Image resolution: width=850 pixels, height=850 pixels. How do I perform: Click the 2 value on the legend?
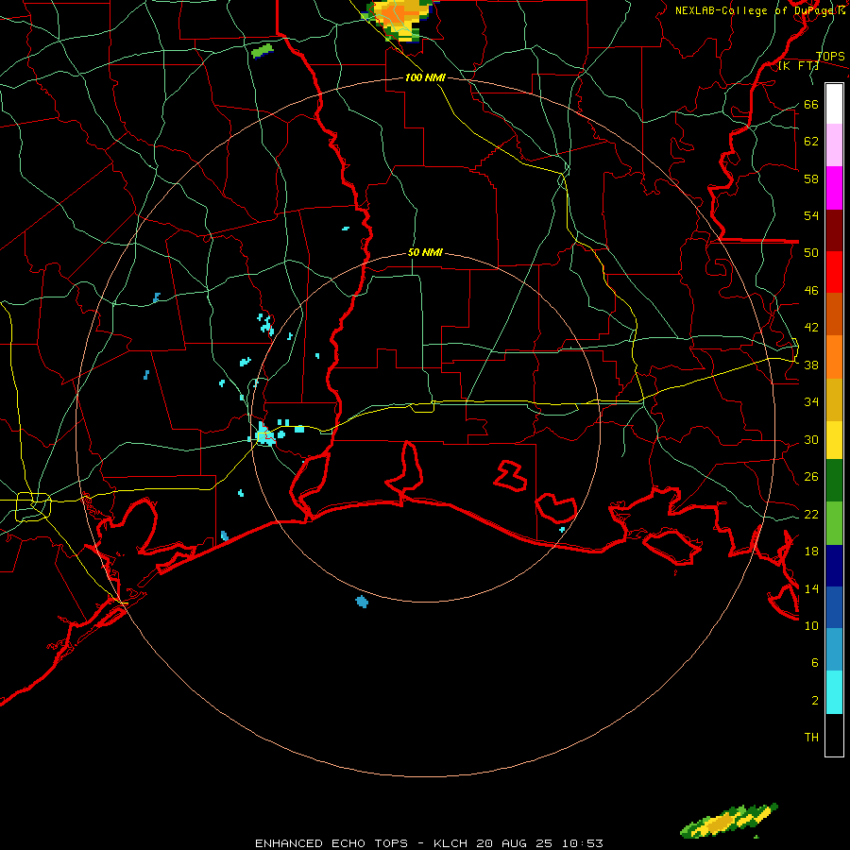tap(815, 700)
